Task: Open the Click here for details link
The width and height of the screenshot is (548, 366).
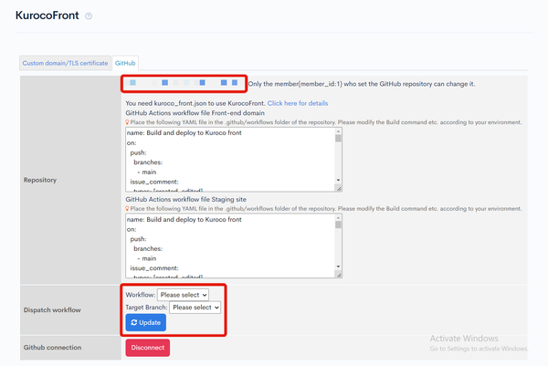Action: click(298, 103)
